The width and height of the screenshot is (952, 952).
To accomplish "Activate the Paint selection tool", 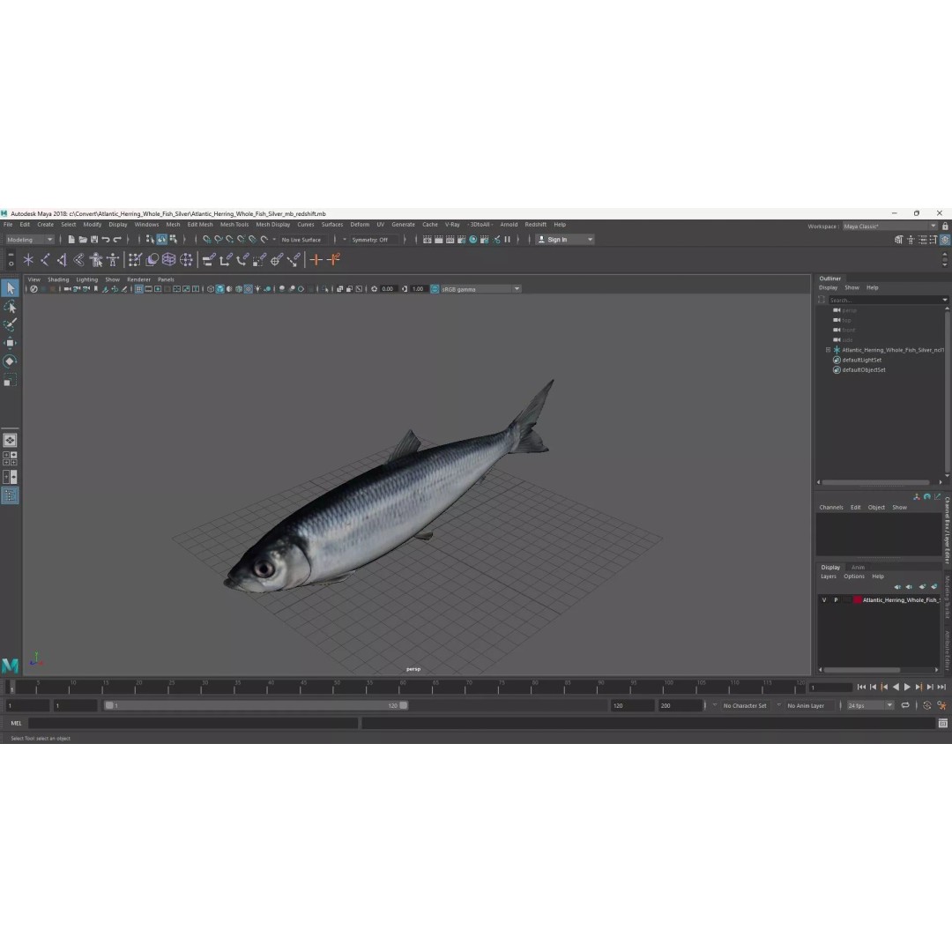I will [11, 324].
